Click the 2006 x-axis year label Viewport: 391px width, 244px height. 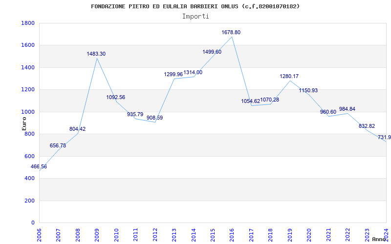click(39, 235)
